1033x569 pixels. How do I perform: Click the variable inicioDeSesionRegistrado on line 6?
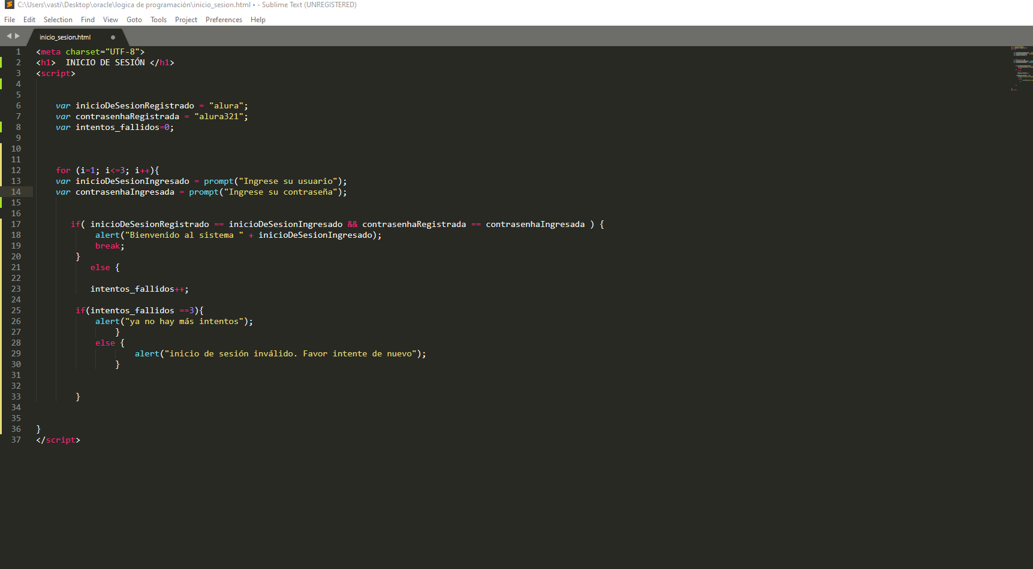[x=135, y=105]
